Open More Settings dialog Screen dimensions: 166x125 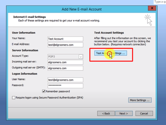pyautogui.click(x=140, y=100)
